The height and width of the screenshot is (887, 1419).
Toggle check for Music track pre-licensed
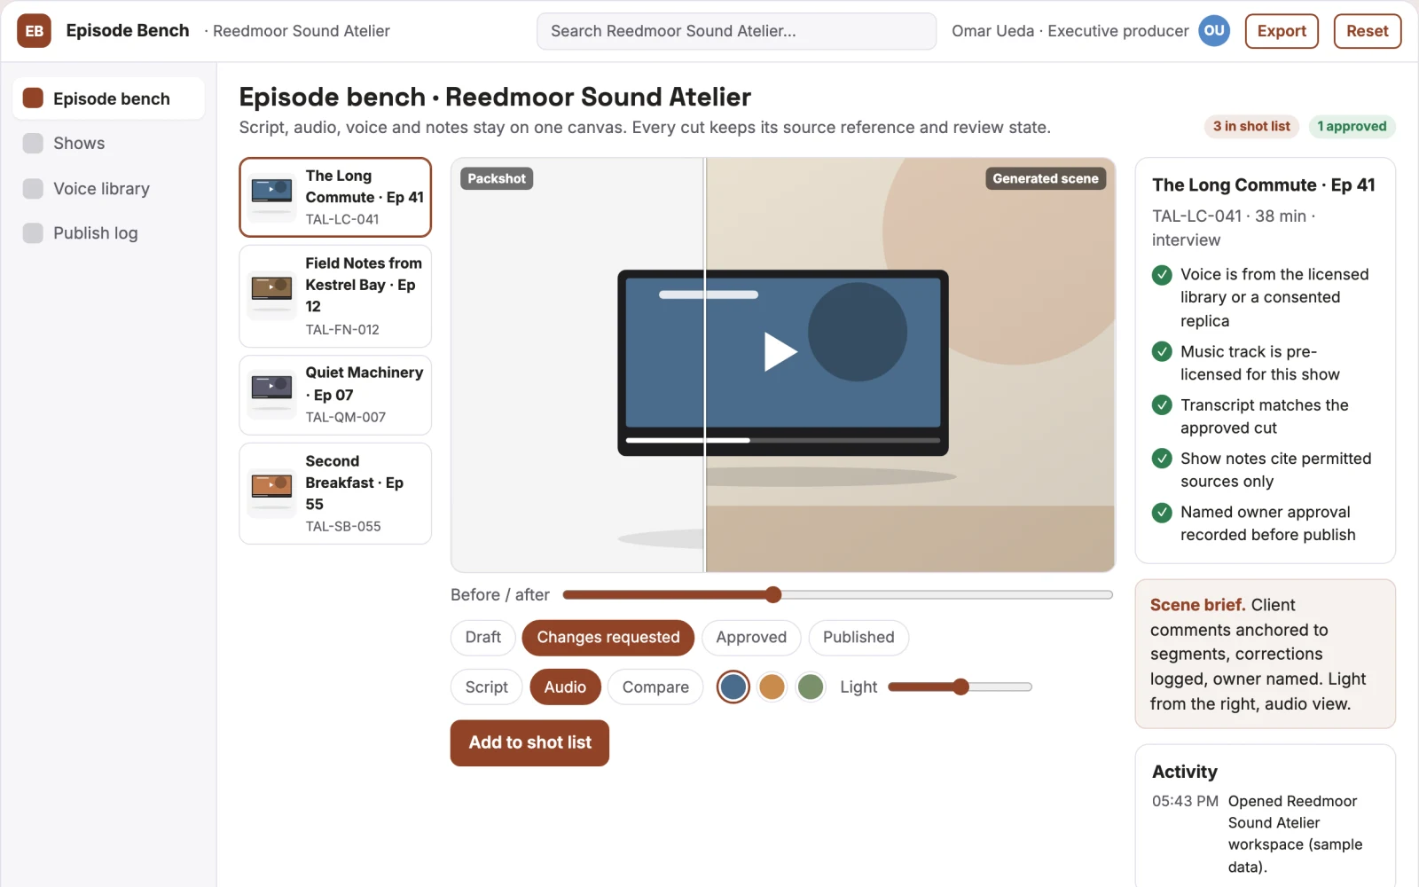(x=1162, y=352)
